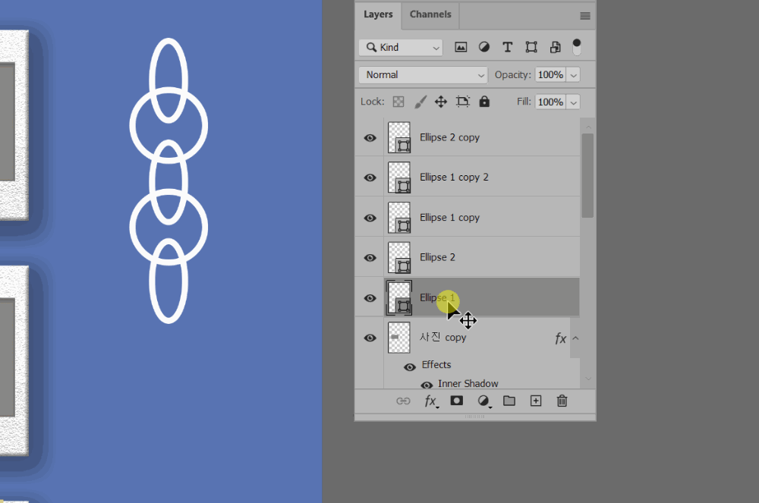Click the Ellipse 1 layer thumbnail

coord(399,298)
